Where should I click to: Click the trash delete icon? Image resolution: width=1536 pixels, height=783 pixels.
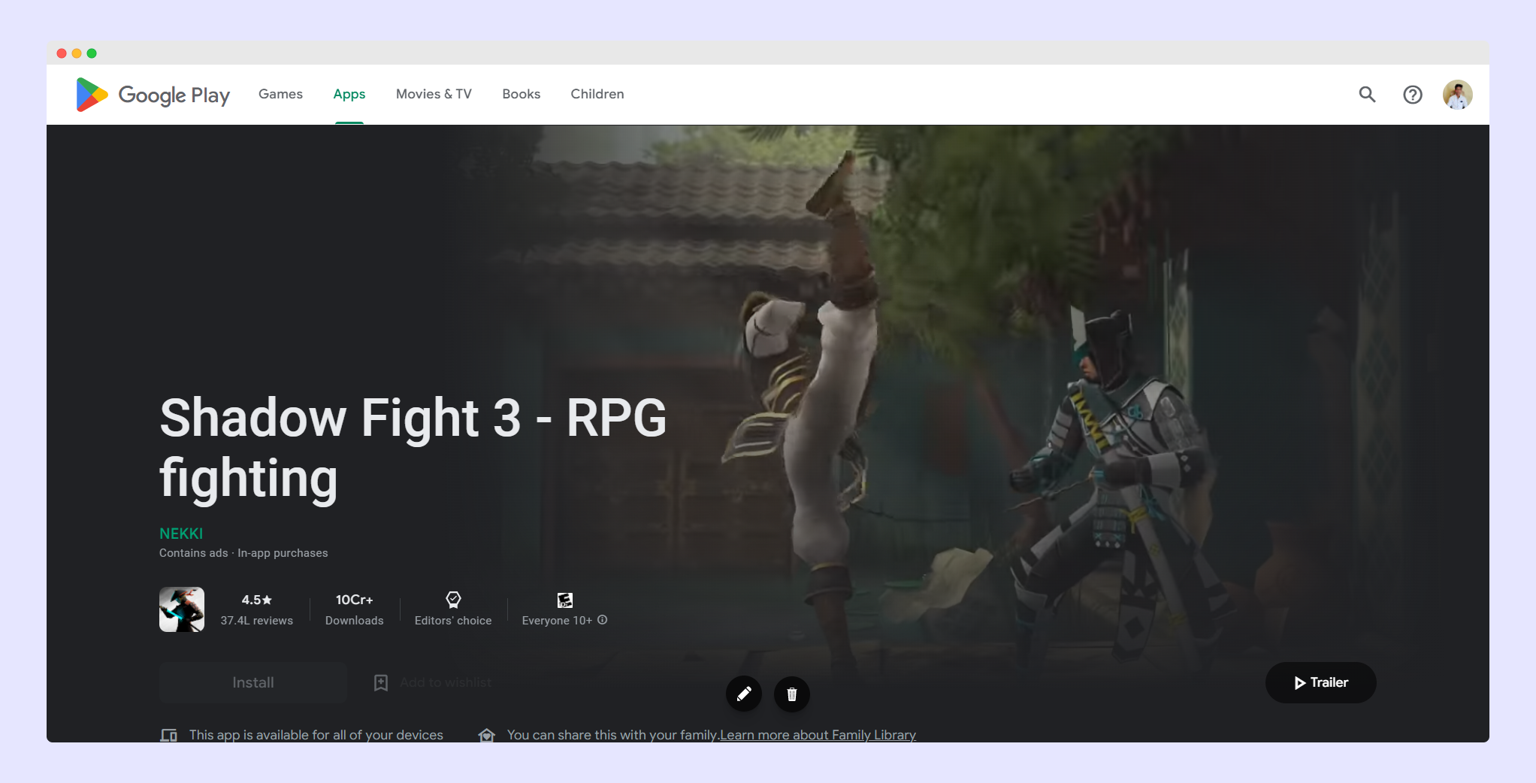[x=791, y=694]
